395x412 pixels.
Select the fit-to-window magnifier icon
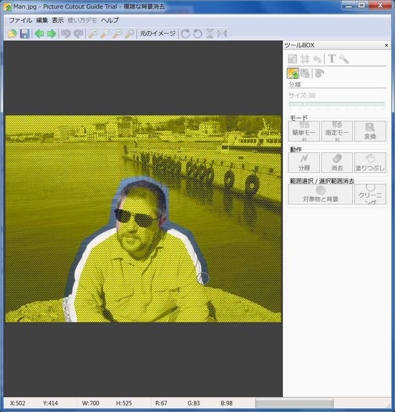(x=130, y=34)
